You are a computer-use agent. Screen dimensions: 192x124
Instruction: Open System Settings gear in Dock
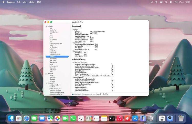(151, 118)
